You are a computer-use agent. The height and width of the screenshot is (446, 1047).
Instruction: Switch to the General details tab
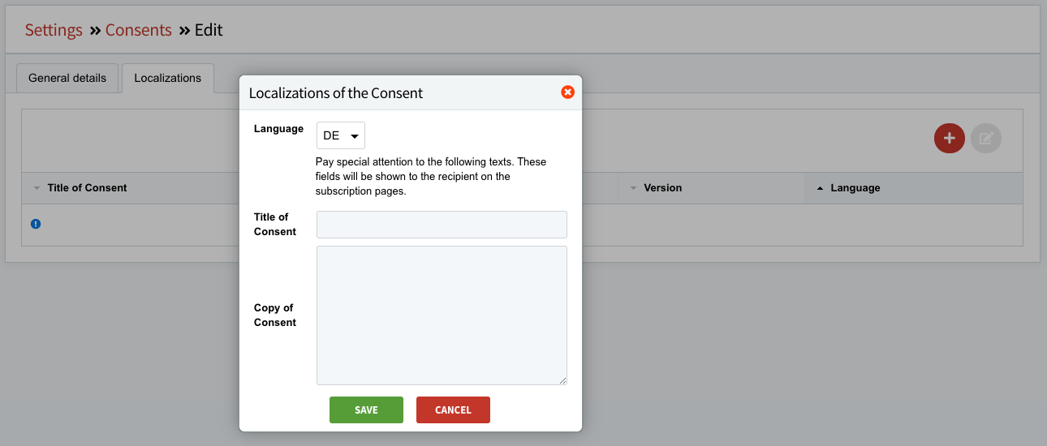(67, 79)
